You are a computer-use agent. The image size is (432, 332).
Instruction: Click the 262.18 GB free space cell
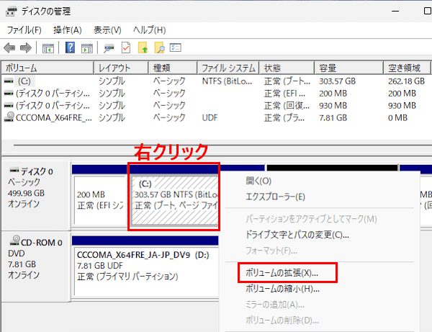pyautogui.click(x=406, y=81)
